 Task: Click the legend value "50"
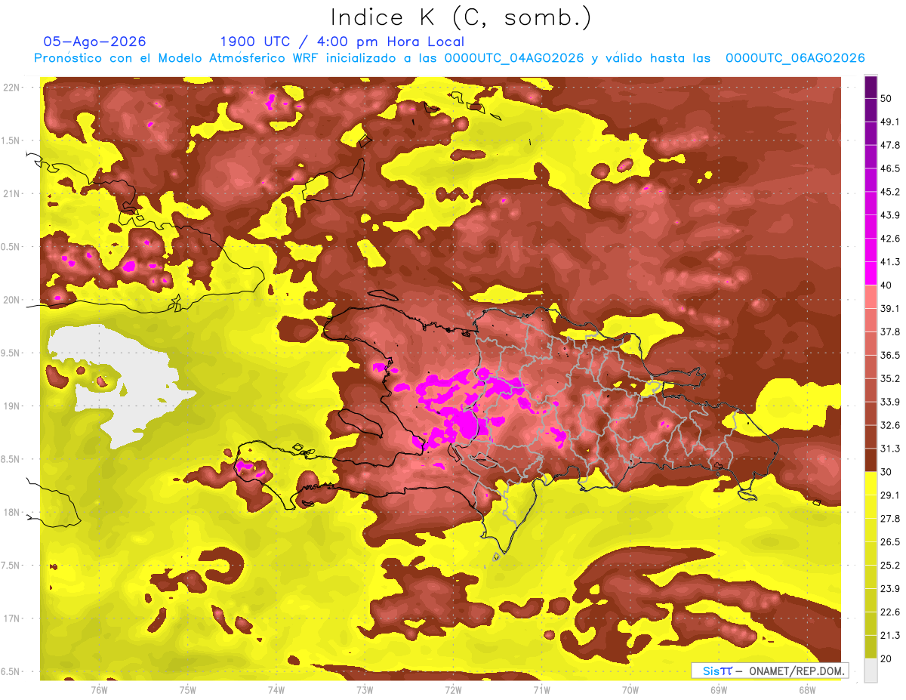pos(886,97)
